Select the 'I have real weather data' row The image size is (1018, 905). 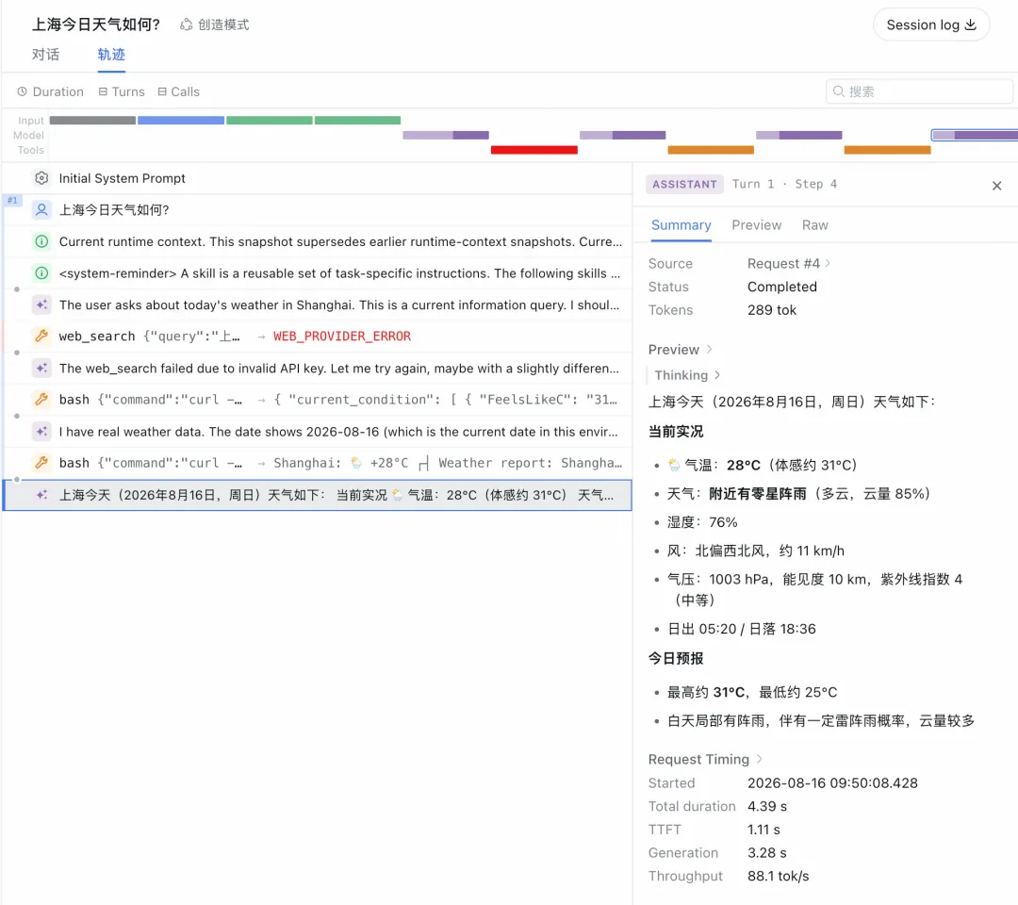coord(318,431)
